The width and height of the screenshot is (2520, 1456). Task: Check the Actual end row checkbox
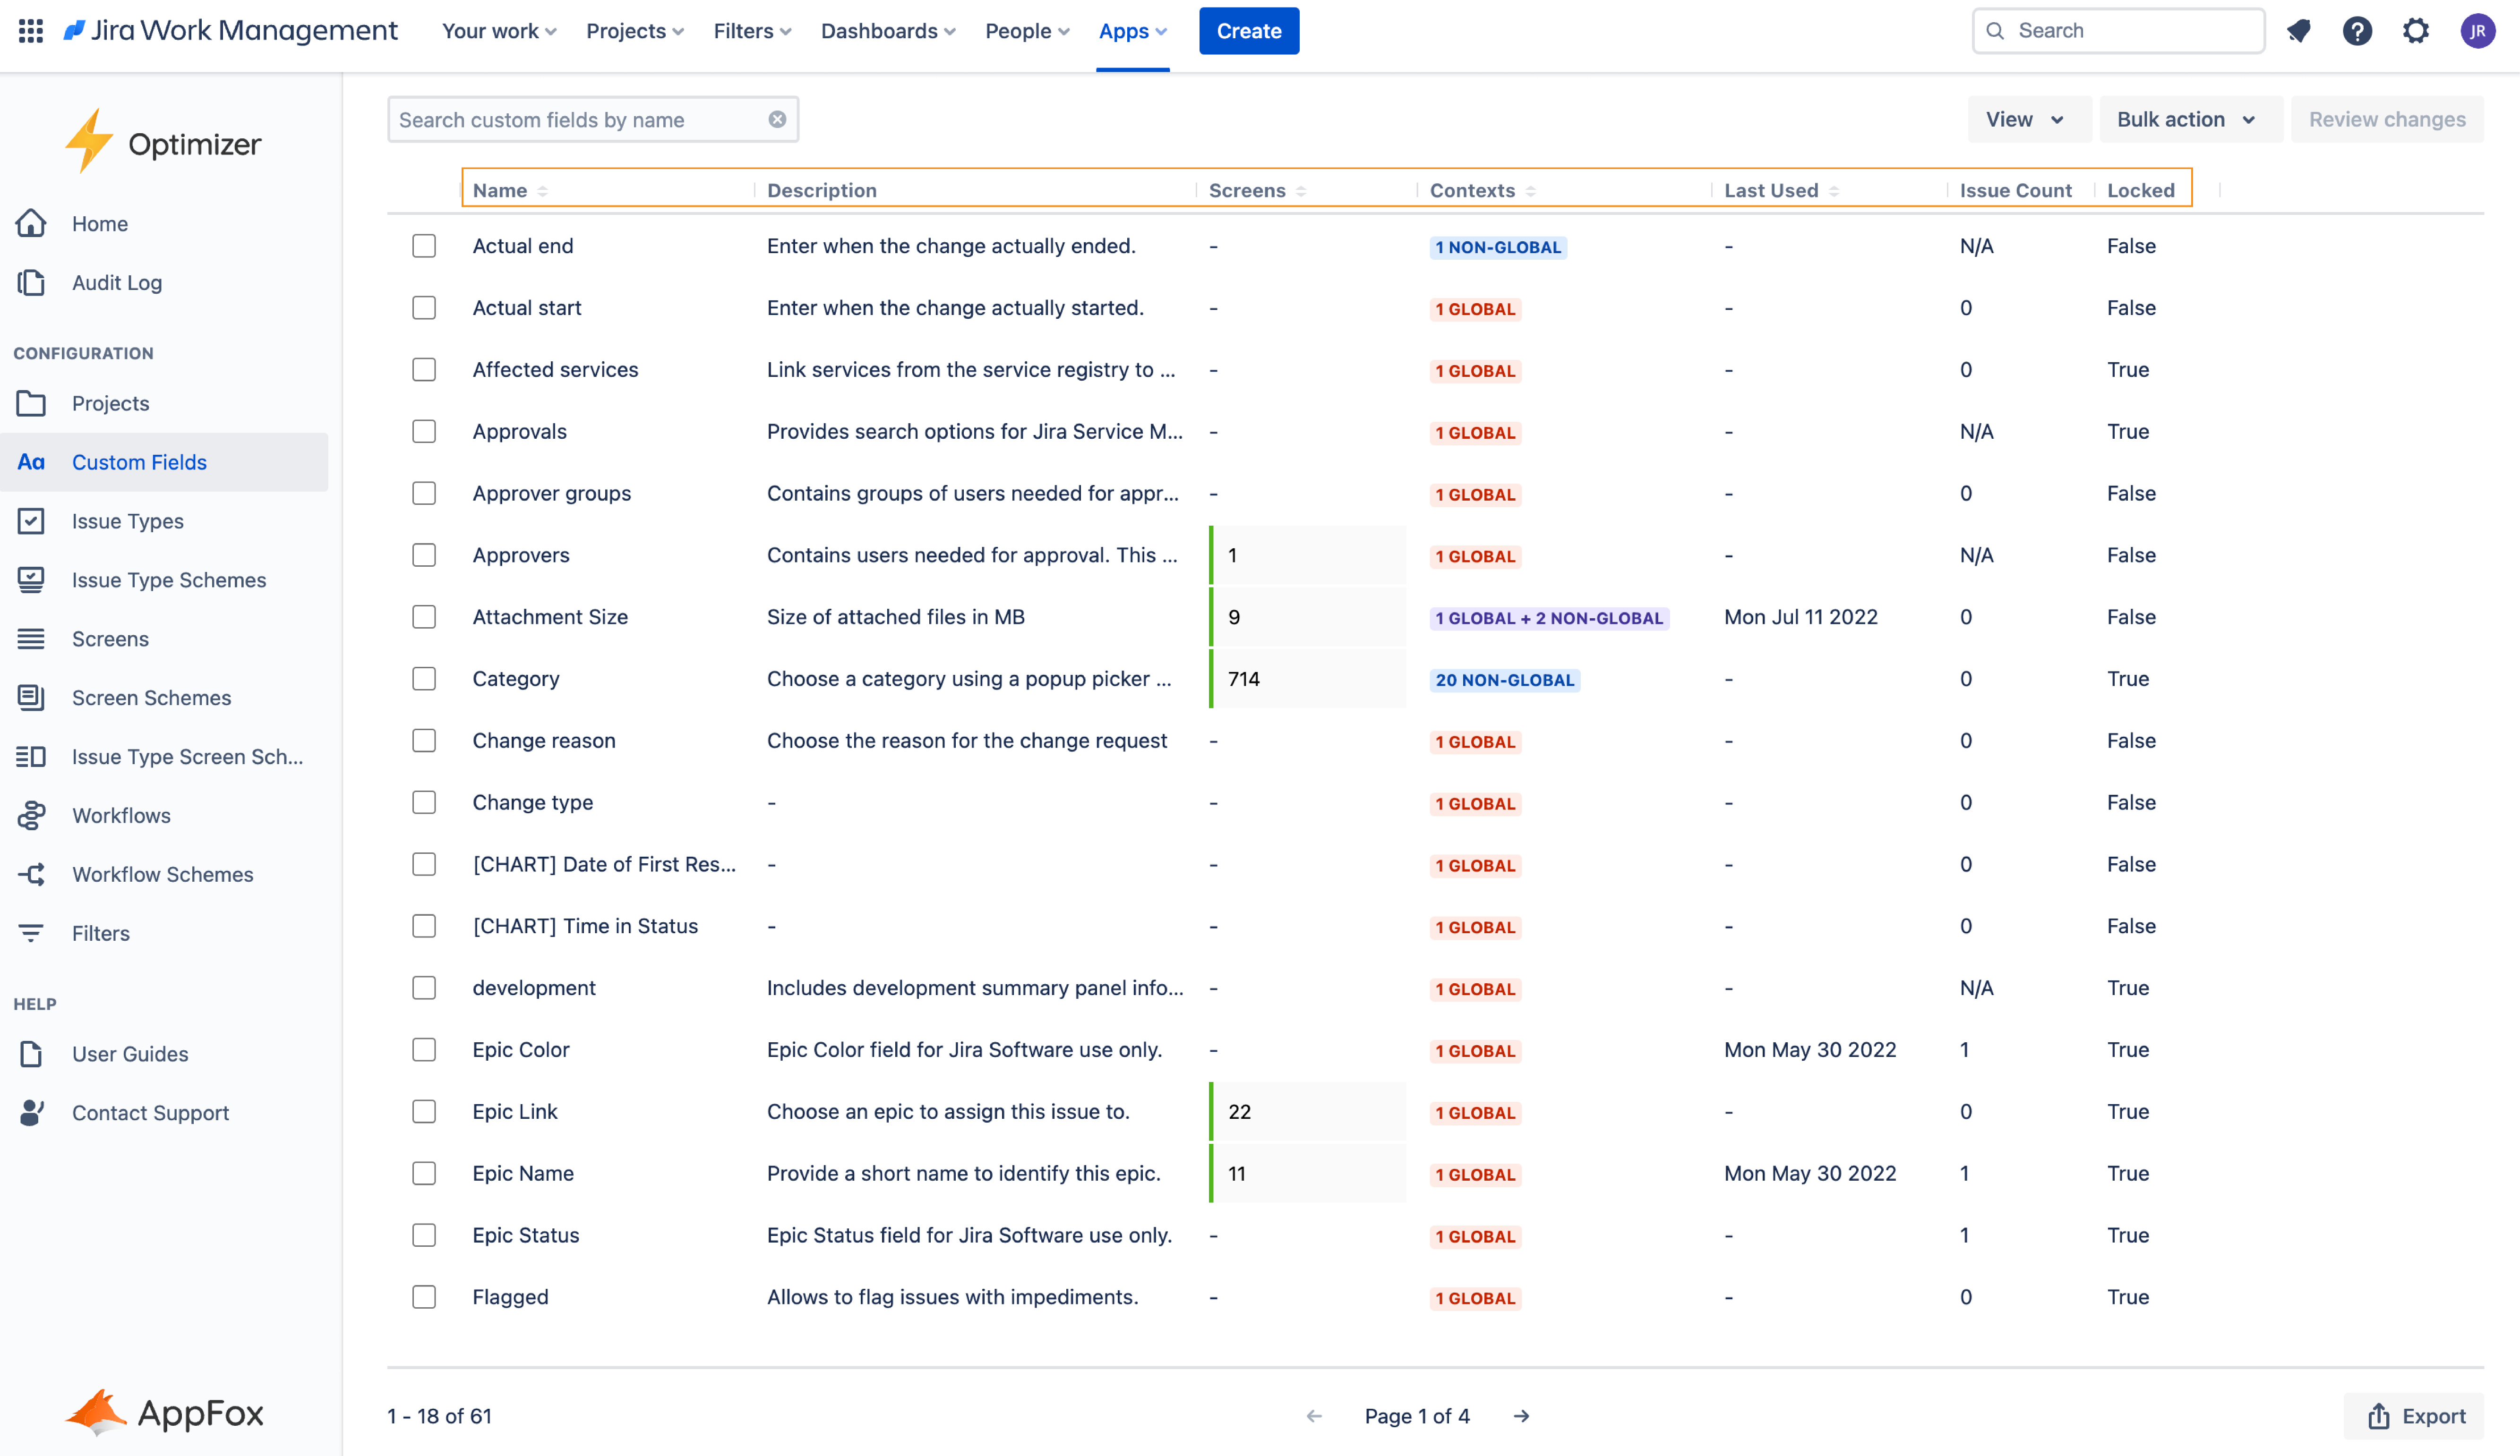point(424,246)
